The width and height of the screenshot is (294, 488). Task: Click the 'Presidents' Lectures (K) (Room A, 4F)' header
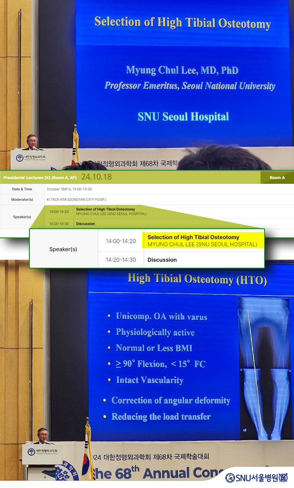(x=40, y=178)
